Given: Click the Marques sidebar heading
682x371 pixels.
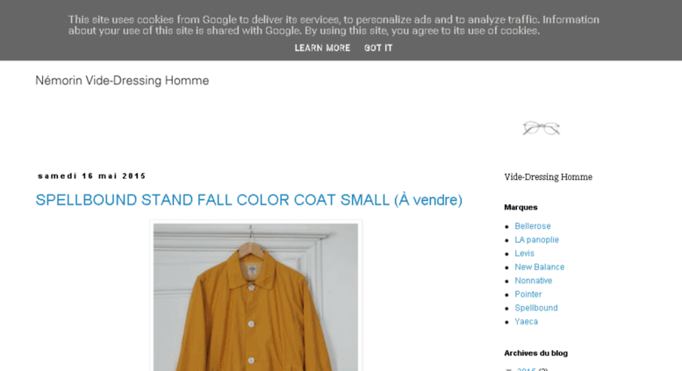Looking at the screenshot, I should [x=520, y=207].
